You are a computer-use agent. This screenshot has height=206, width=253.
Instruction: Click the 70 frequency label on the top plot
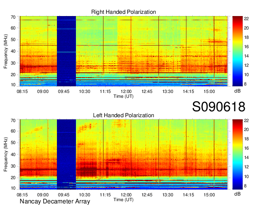[x=13, y=17]
